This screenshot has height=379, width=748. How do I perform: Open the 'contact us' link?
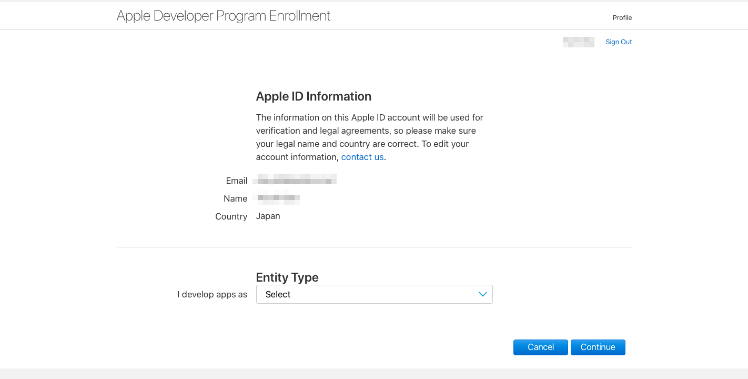tap(362, 157)
